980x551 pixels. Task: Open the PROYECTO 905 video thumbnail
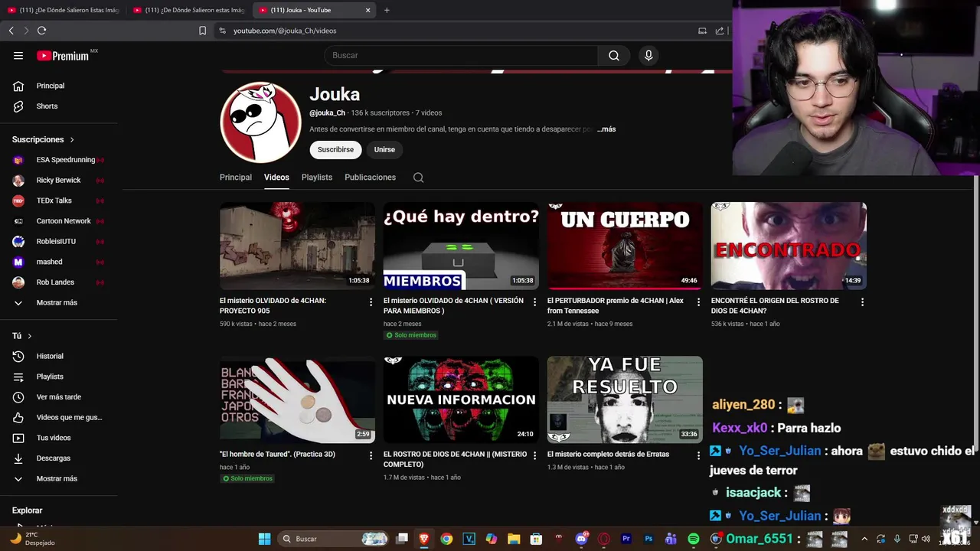coord(297,246)
